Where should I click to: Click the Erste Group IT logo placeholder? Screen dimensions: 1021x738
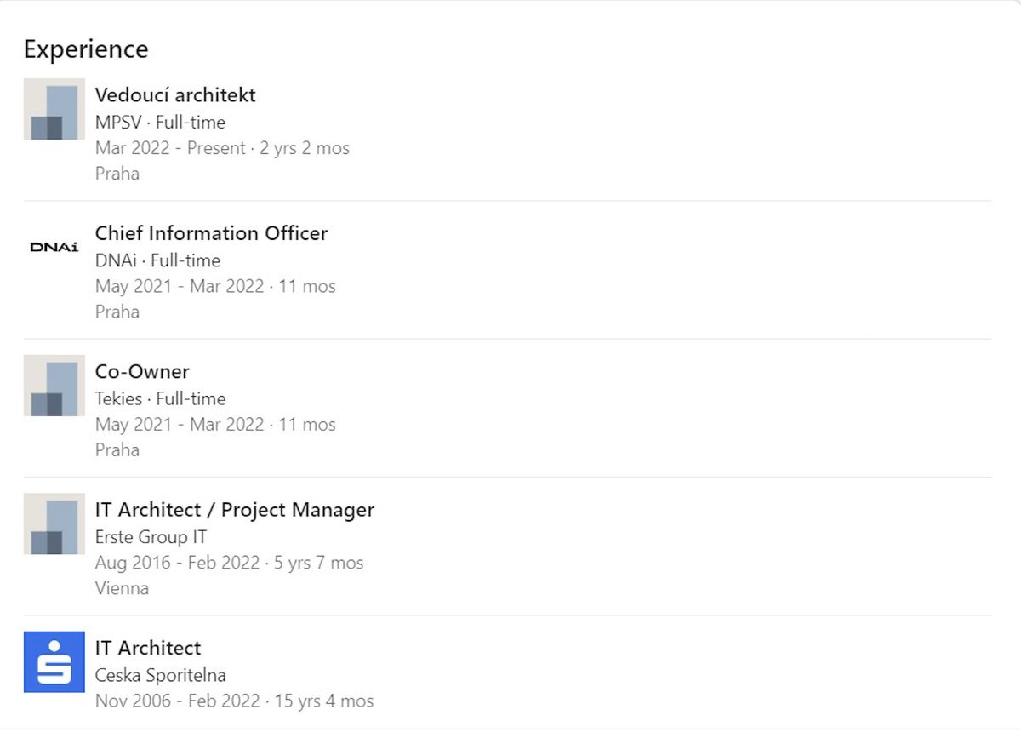click(x=54, y=524)
